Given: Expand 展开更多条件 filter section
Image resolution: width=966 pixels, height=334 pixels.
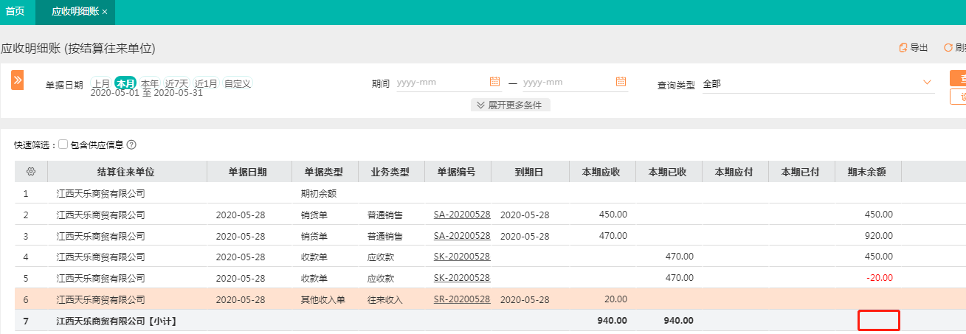Looking at the screenshot, I should tap(510, 105).
